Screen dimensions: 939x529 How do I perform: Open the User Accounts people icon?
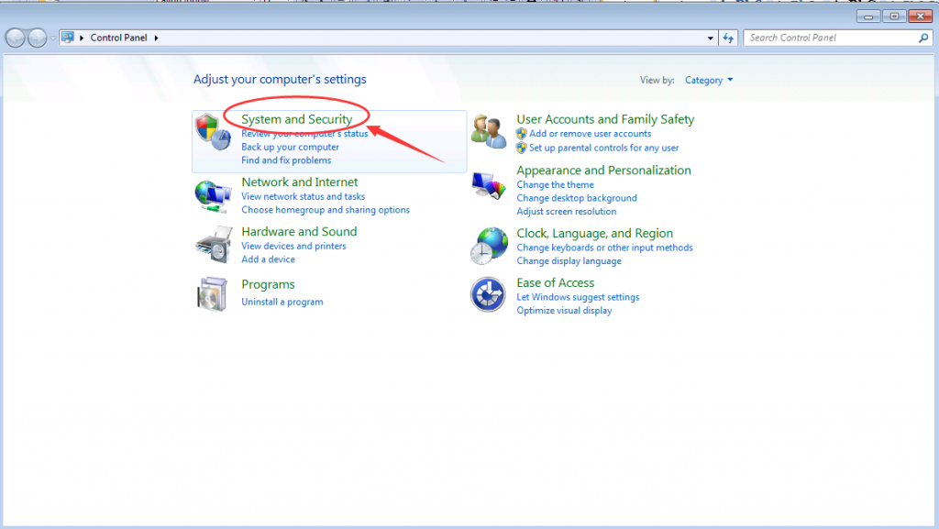488,132
